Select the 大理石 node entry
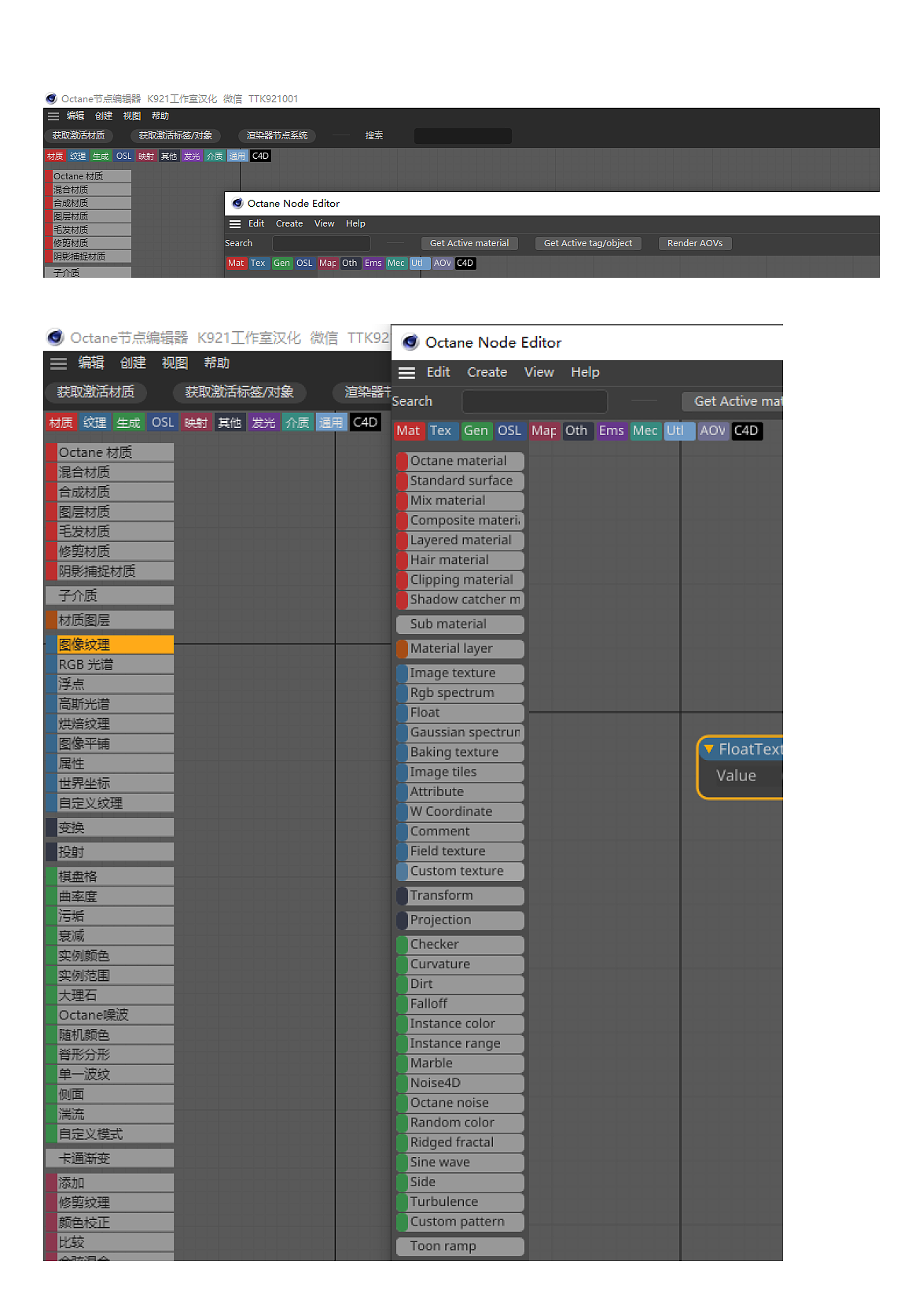Screen dimensions: 923x1305 click(110, 995)
